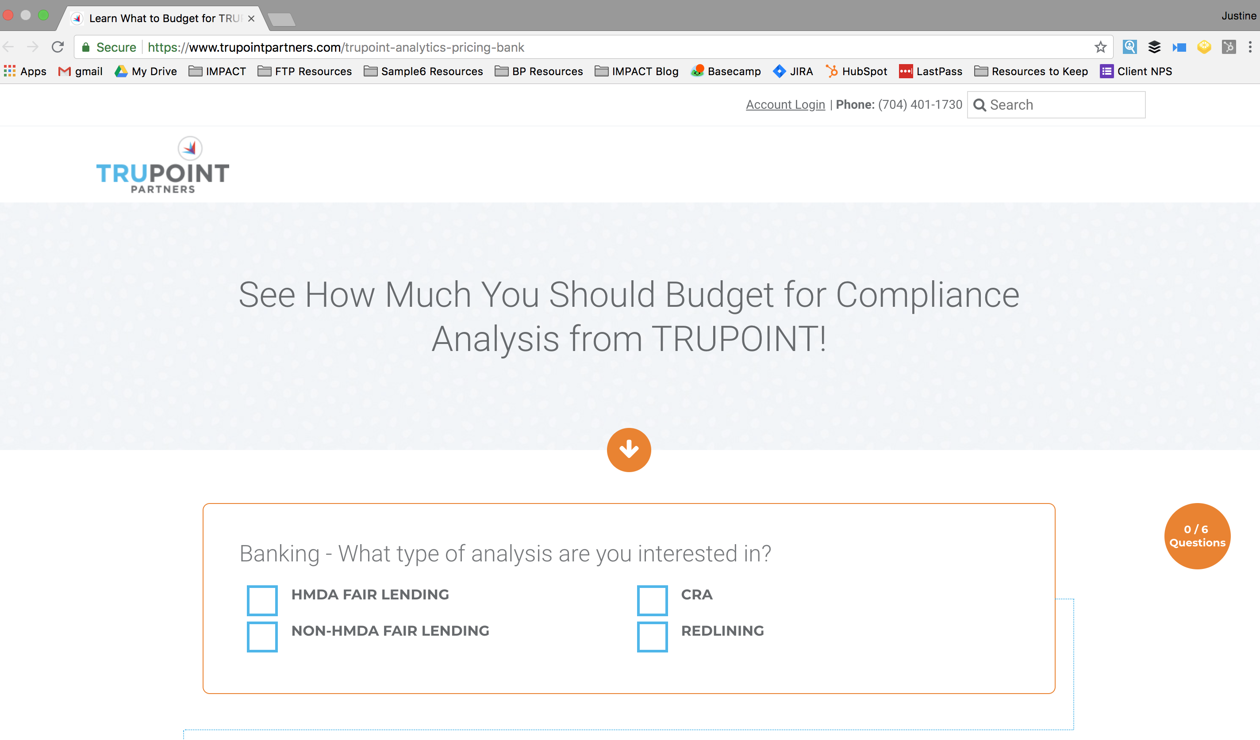
Task: Open the magnifier search extension icon
Action: (1129, 47)
